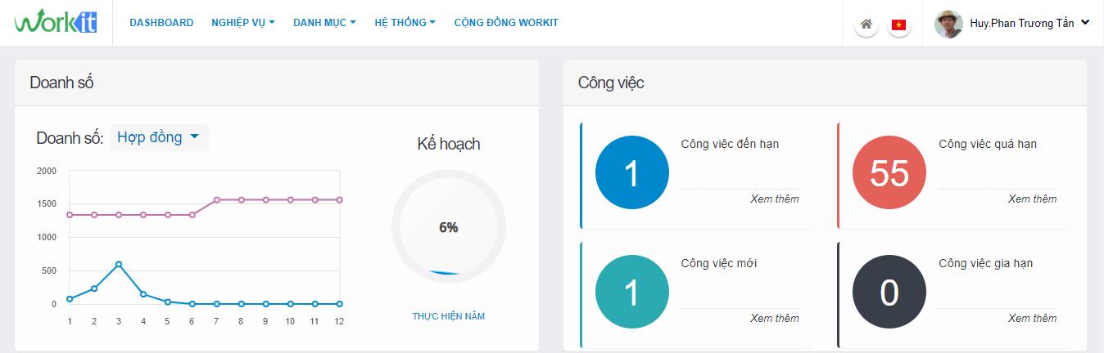Screen dimensions: 1104x353
Task: Click Xem thêm under Công việc đến hạn
Action: (774, 199)
